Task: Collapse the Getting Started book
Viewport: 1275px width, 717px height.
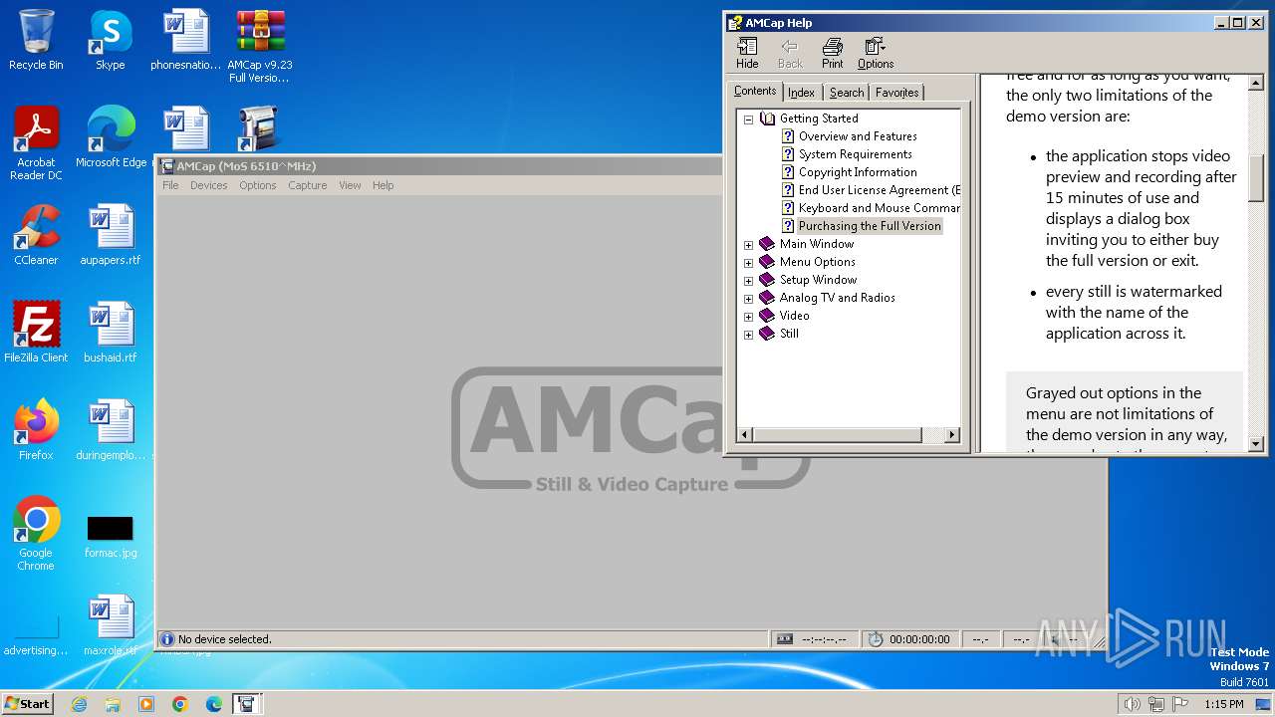Action: 748,119
